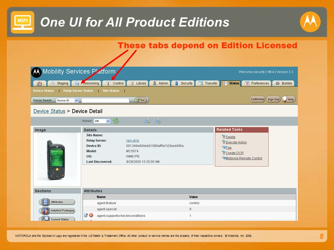Edit the agent.supportscheckinconditions attribute
This screenshot has width=334, height=250.
click(86, 215)
